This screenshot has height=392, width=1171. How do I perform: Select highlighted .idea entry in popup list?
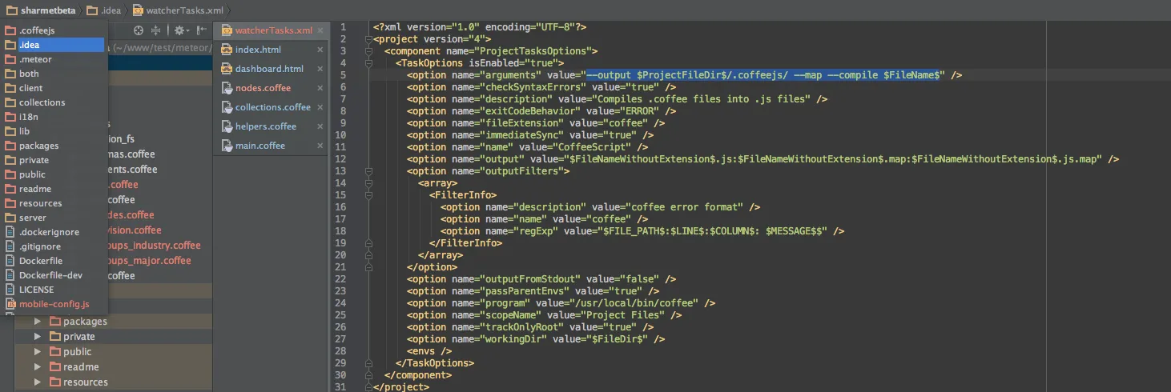click(x=54, y=45)
